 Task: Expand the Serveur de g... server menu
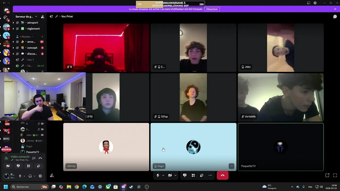(26, 16)
